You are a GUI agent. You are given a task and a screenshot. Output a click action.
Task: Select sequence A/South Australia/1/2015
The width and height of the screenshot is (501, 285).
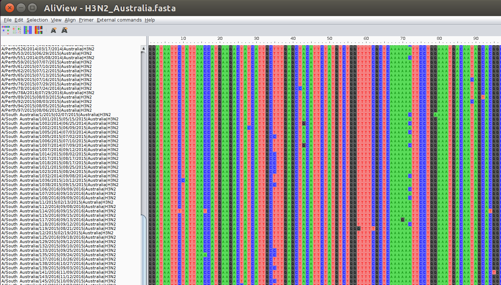pyautogui.click(x=56, y=115)
